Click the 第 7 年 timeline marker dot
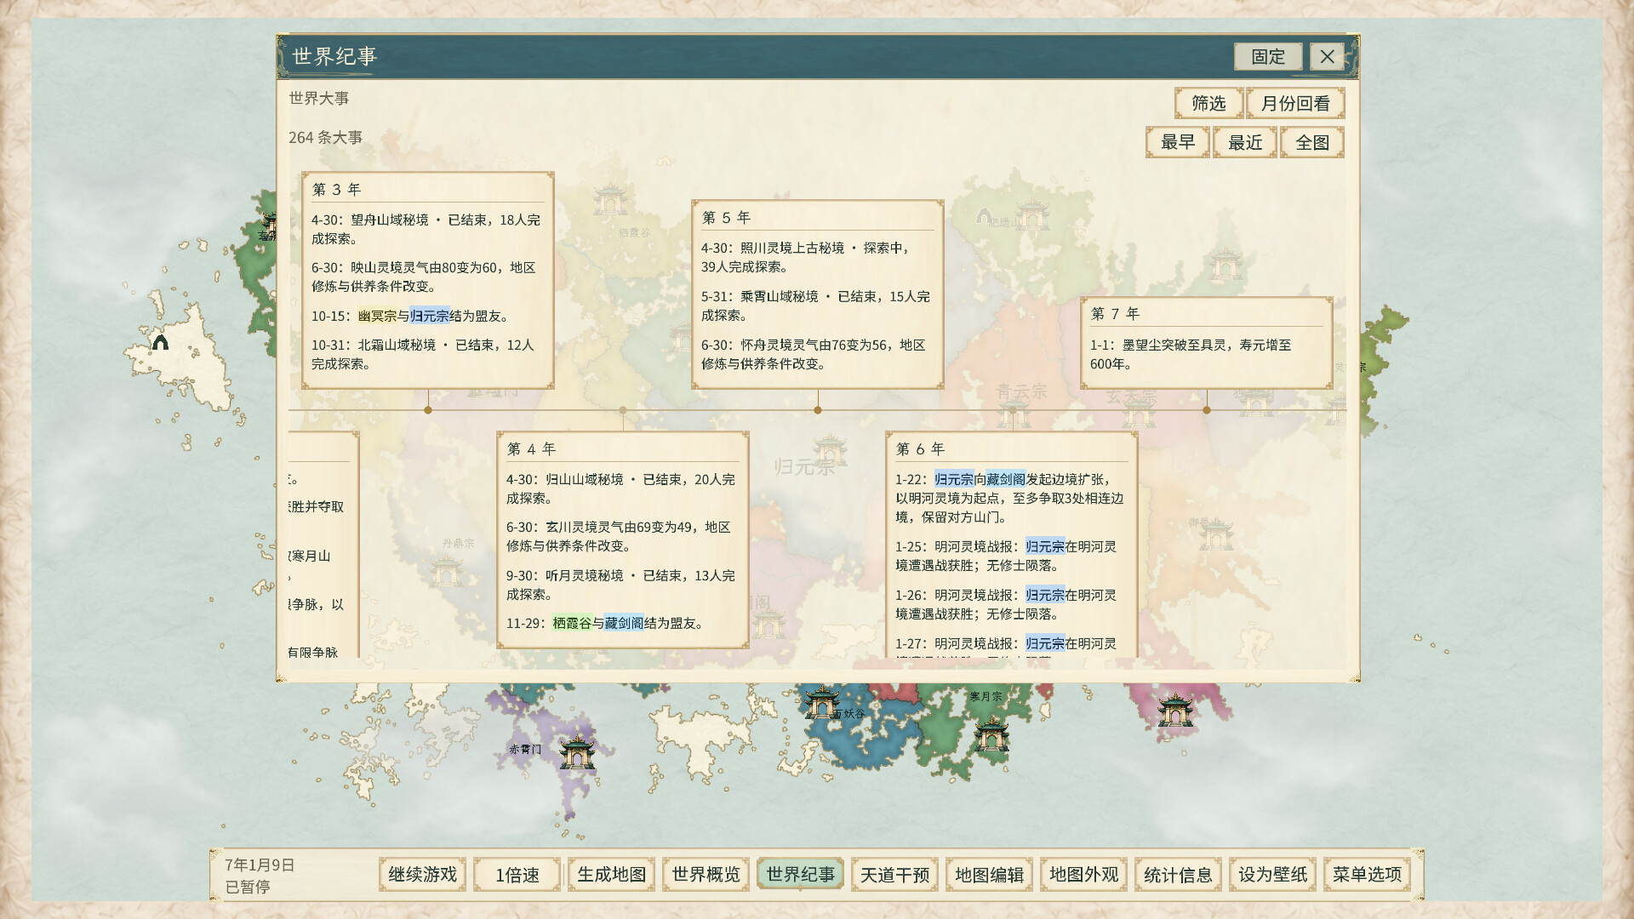This screenshot has height=919, width=1634. [1207, 410]
